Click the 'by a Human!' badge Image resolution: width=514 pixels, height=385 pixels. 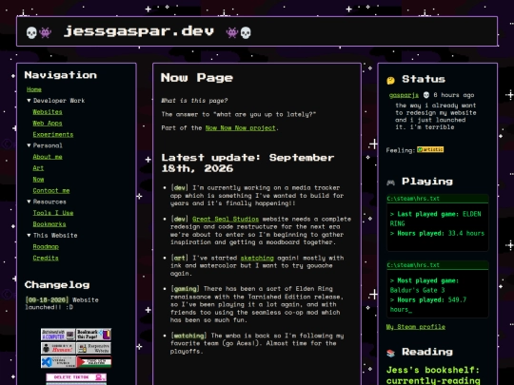coord(58,348)
